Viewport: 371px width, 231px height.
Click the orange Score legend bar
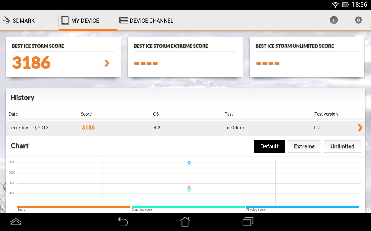74,207
